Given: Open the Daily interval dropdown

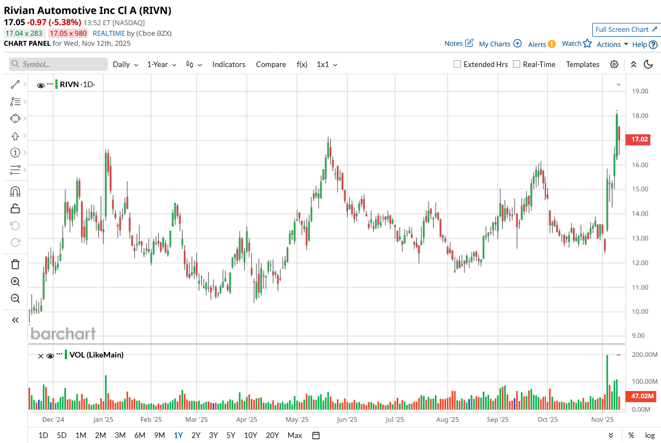Looking at the screenshot, I should point(125,64).
